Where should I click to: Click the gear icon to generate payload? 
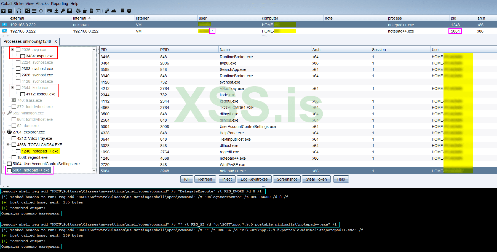click(78, 11)
